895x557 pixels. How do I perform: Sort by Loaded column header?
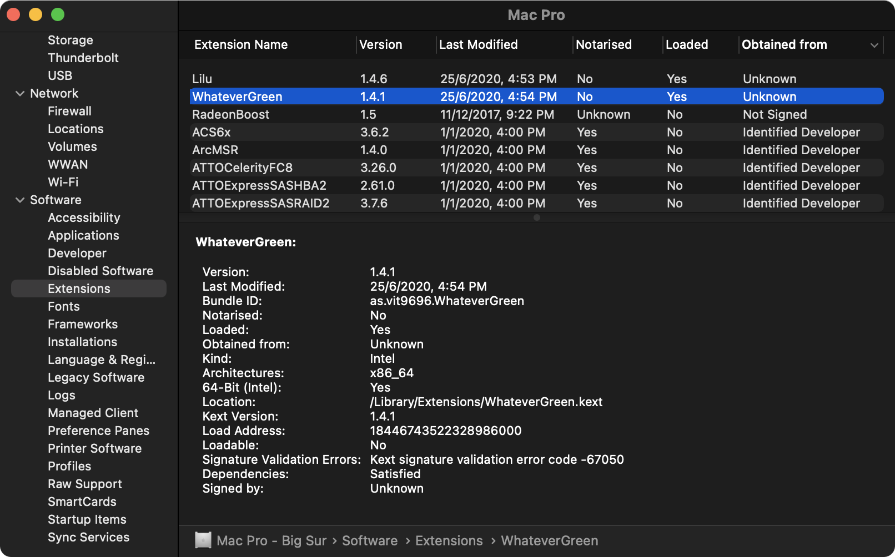pos(687,44)
